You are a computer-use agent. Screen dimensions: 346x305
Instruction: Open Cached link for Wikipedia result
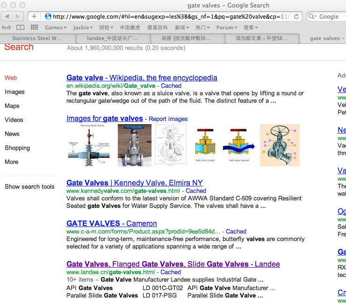coord(171,86)
